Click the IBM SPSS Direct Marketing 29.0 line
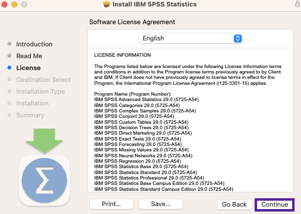 coord(143,133)
